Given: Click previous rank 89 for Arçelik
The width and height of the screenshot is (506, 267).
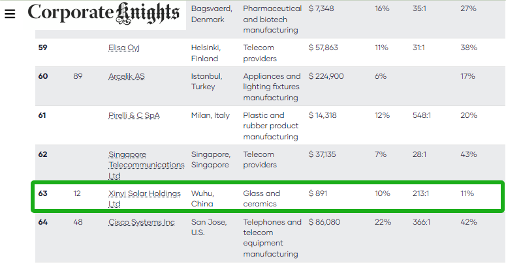Looking at the screenshot, I should pyautogui.click(x=78, y=77).
